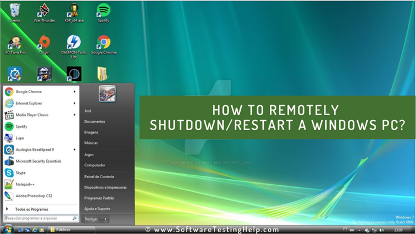Focus the Pesquisar programas e arquivos field
The image size is (416, 234).
(x=41, y=219)
